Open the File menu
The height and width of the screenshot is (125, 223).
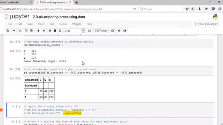tap(10, 24)
